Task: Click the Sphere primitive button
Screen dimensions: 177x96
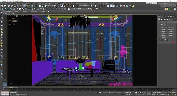Action: point(163,30)
